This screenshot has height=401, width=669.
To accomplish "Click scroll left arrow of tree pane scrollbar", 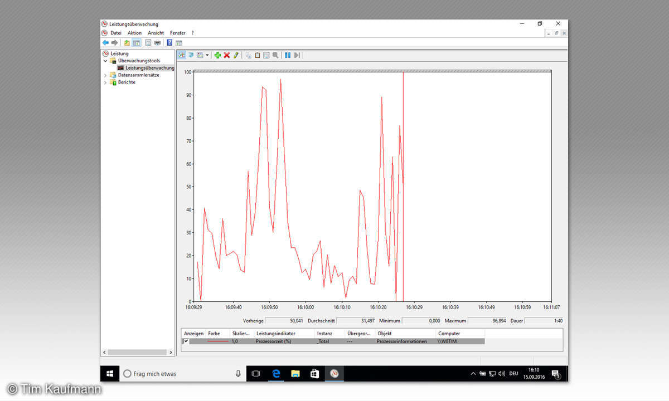I will [104, 353].
